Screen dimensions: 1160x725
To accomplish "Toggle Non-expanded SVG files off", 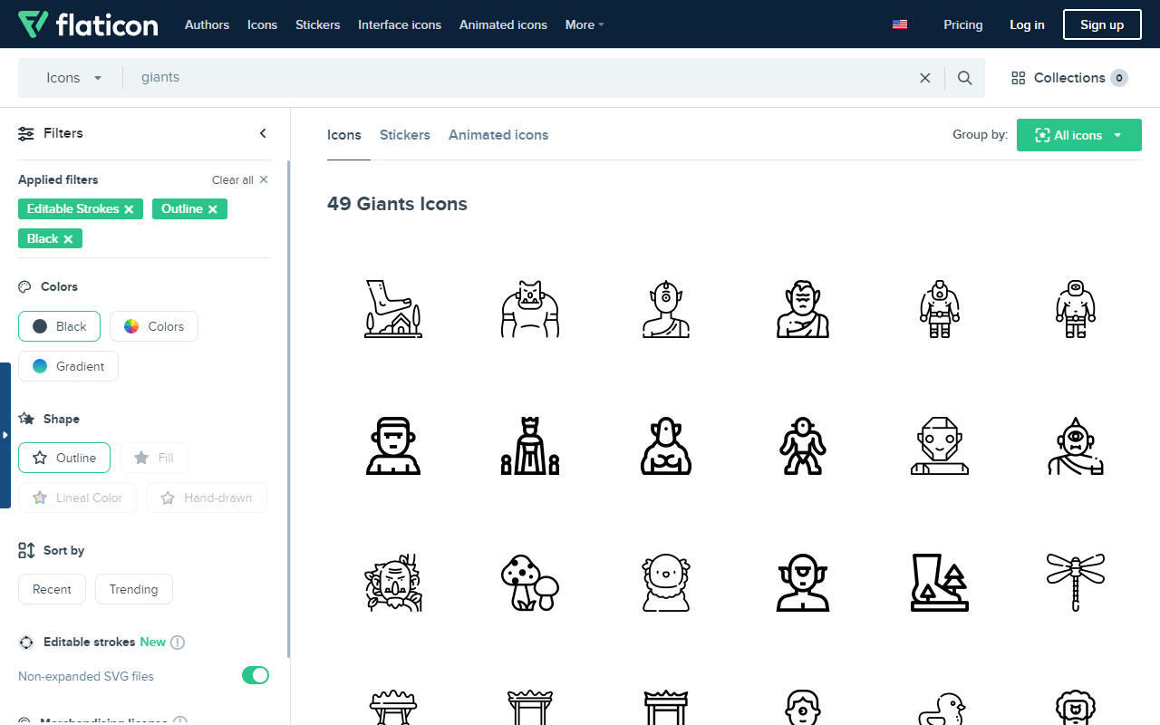I will 255,675.
